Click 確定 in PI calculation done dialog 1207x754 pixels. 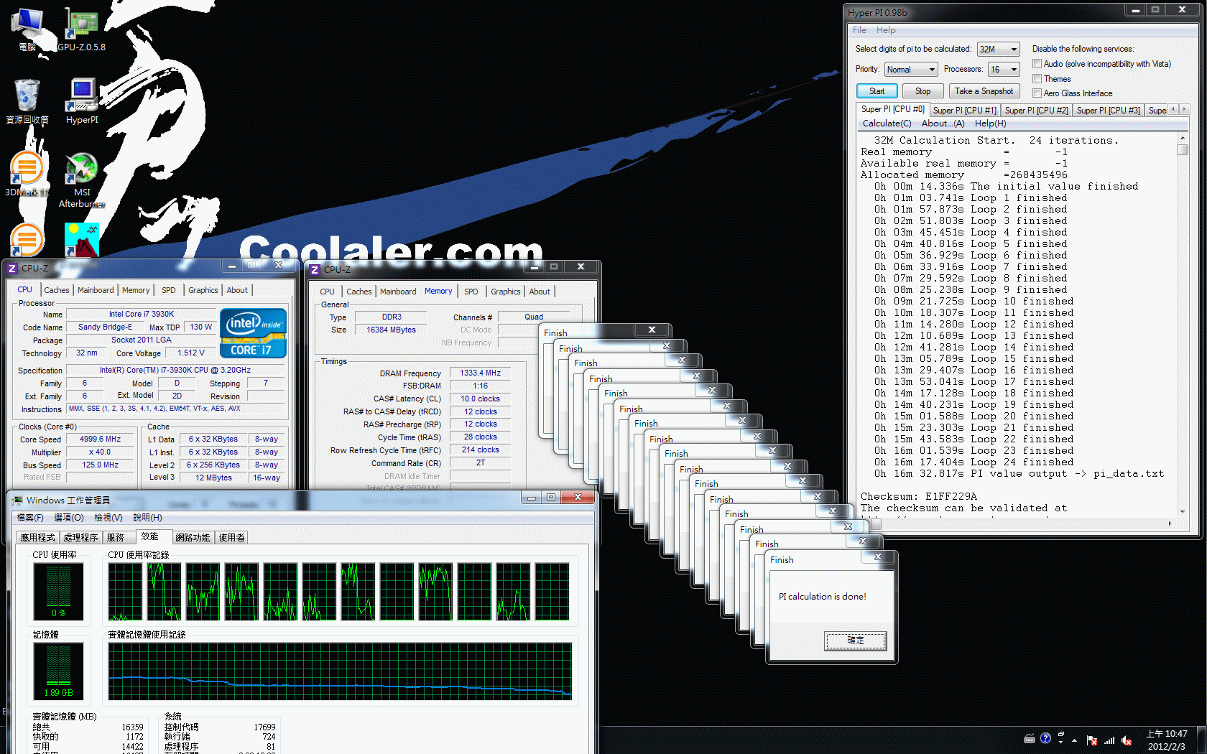tap(855, 641)
